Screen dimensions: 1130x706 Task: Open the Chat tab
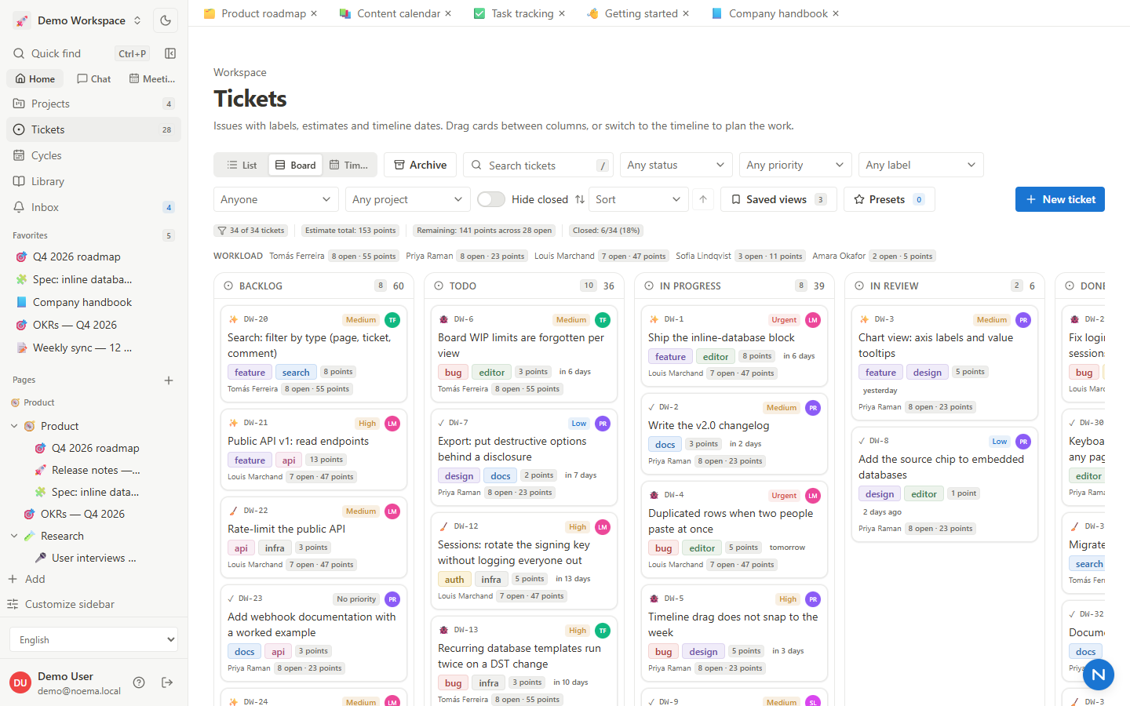click(x=94, y=78)
